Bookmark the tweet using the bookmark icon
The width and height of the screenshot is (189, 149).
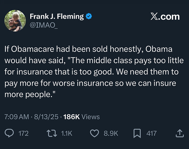pyautogui.click(x=137, y=134)
